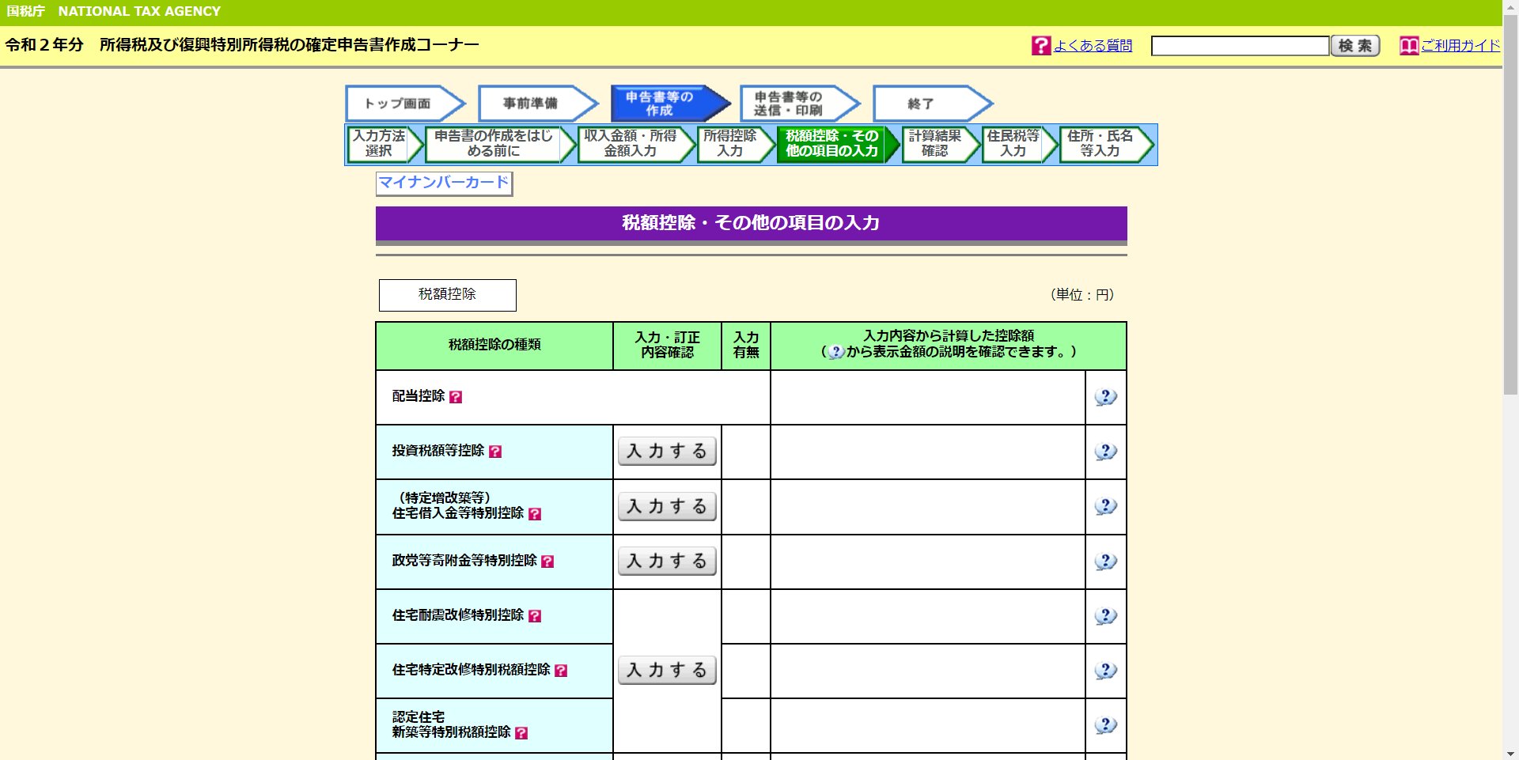The height and width of the screenshot is (760, 1519).
Task: Open the amount explanation bubble for 認定住宅新築等特別税額控除
Action: pos(1105,725)
